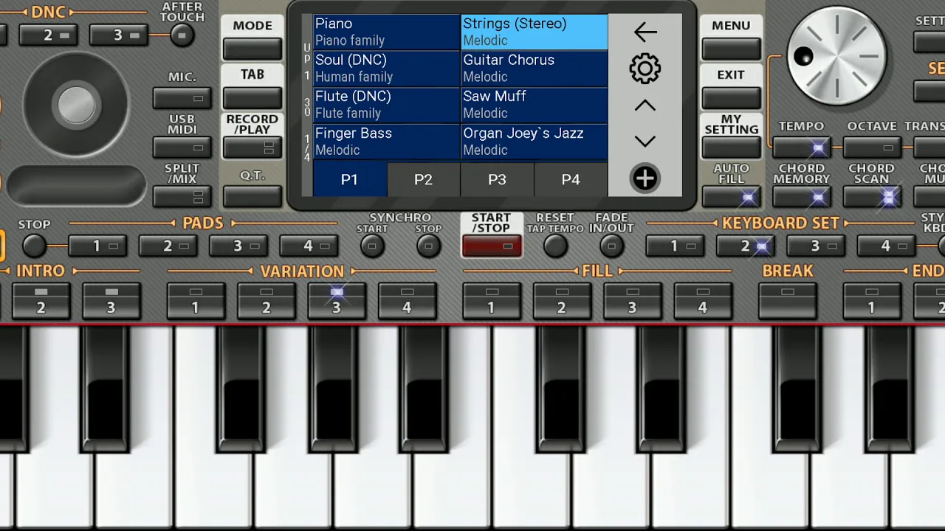Select the Piano sound
The image size is (945, 531).
(x=386, y=32)
